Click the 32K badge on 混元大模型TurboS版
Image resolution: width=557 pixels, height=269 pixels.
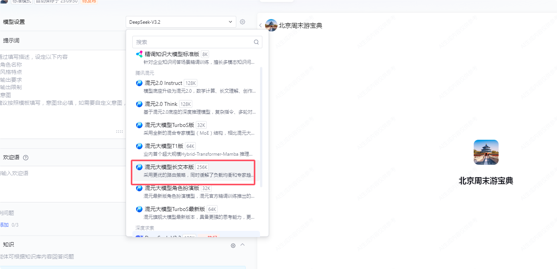201,125
